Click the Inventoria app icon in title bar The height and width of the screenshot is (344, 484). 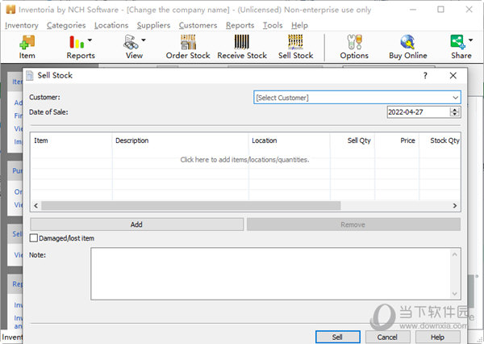[10, 10]
